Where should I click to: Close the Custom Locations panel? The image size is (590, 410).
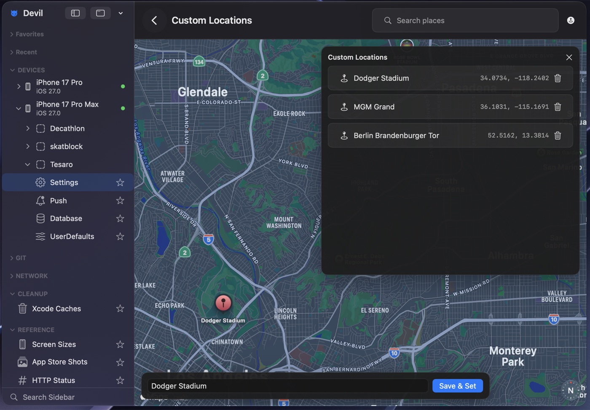[x=569, y=57]
